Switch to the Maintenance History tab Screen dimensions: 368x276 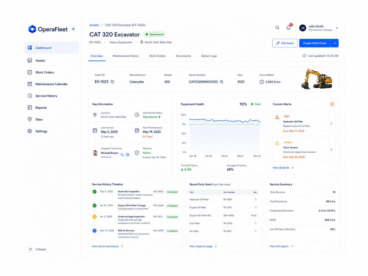125,56
